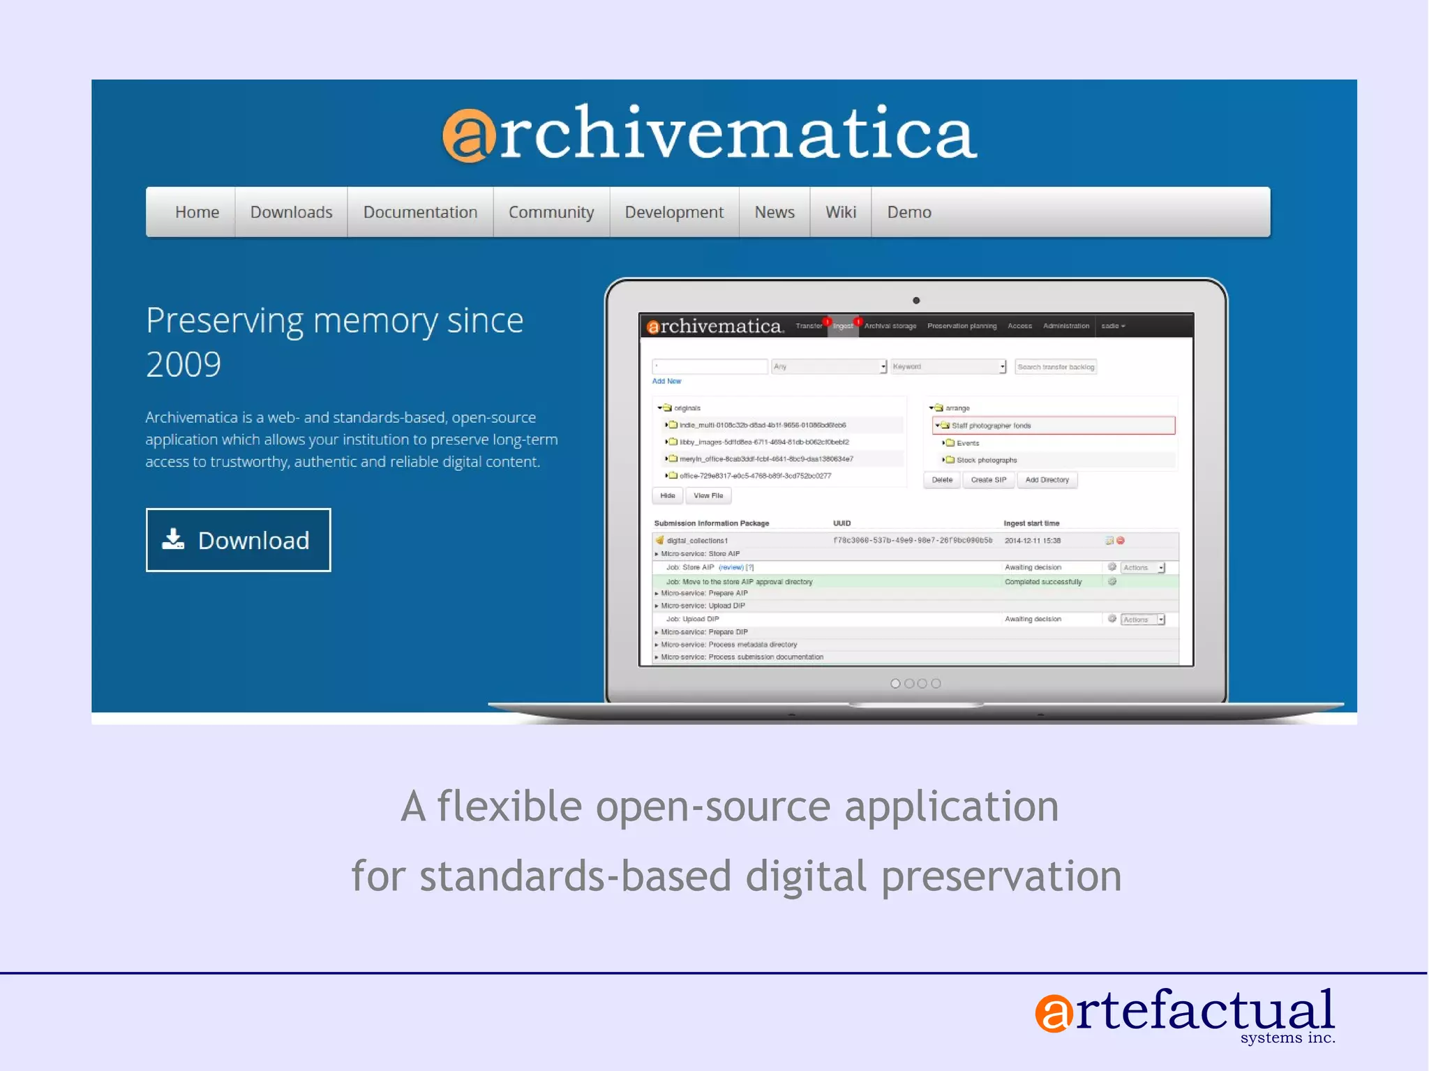Open the Home menu item

click(197, 212)
